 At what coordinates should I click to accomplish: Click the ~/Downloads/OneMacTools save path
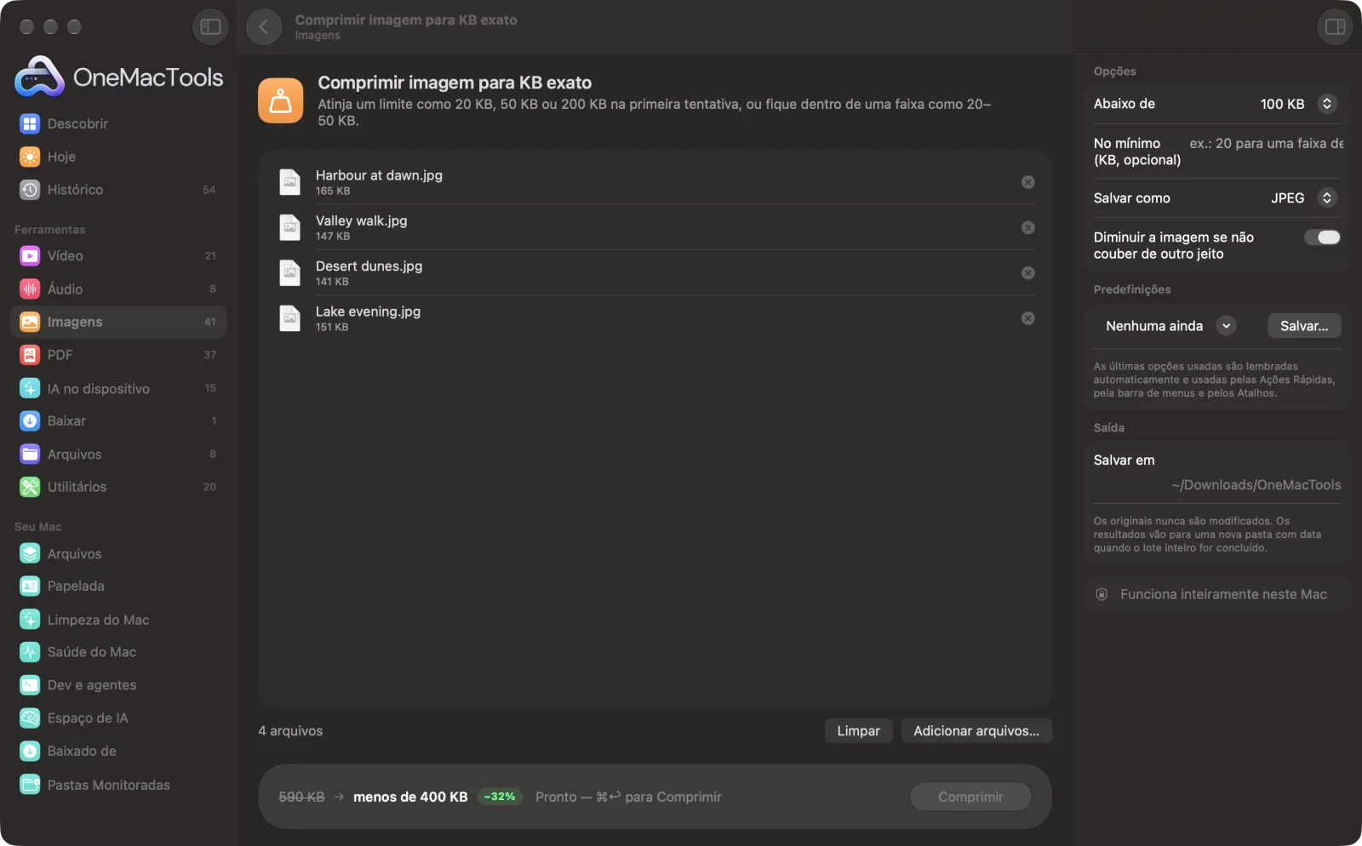[1256, 485]
